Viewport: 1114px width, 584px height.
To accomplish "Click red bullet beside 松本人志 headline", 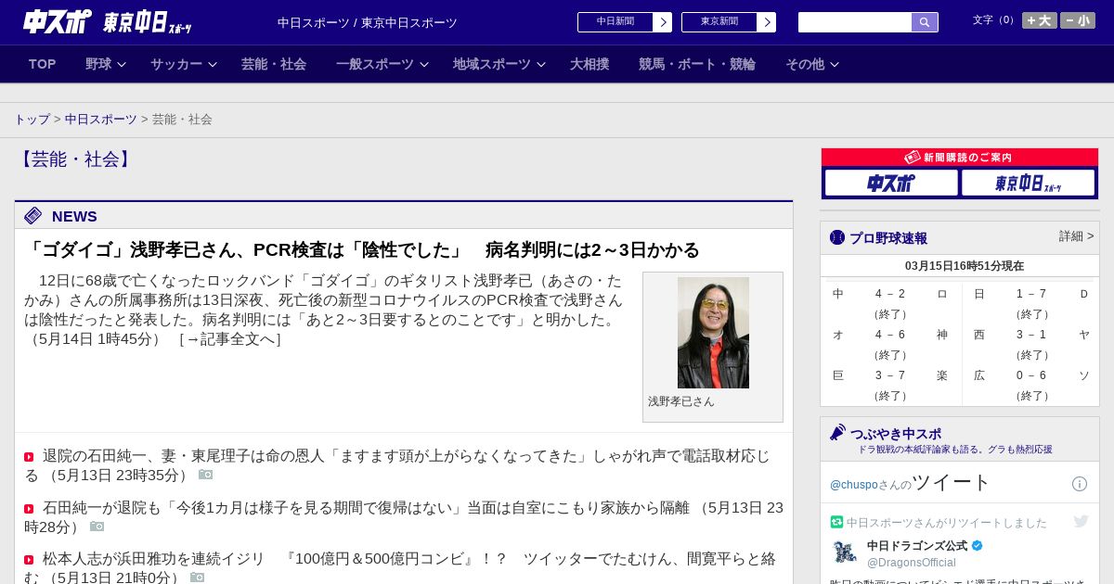I will (29, 560).
